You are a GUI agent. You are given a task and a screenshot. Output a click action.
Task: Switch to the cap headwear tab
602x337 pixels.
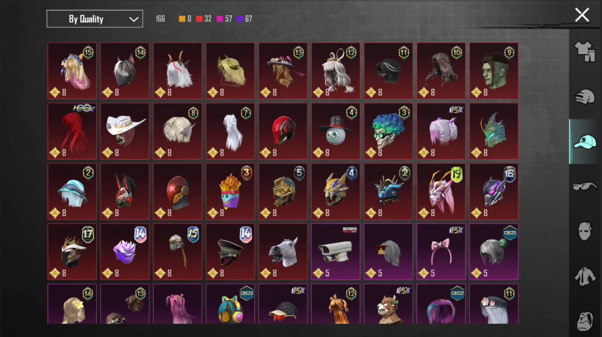[x=585, y=142]
